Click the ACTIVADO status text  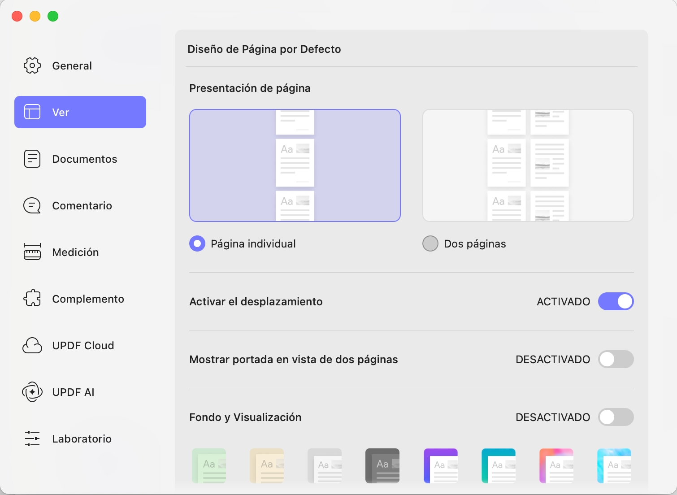(564, 302)
